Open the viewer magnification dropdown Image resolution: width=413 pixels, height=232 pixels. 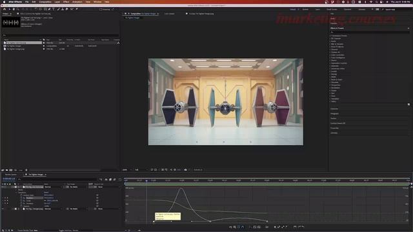[x=126, y=170]
